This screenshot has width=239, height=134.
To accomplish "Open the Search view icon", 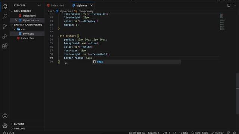I will 5,16.
